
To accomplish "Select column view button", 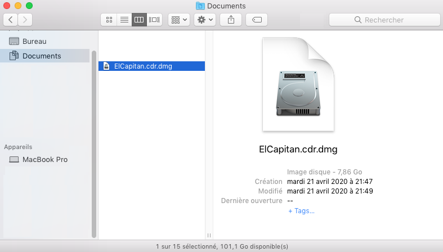I will [139, 20].
